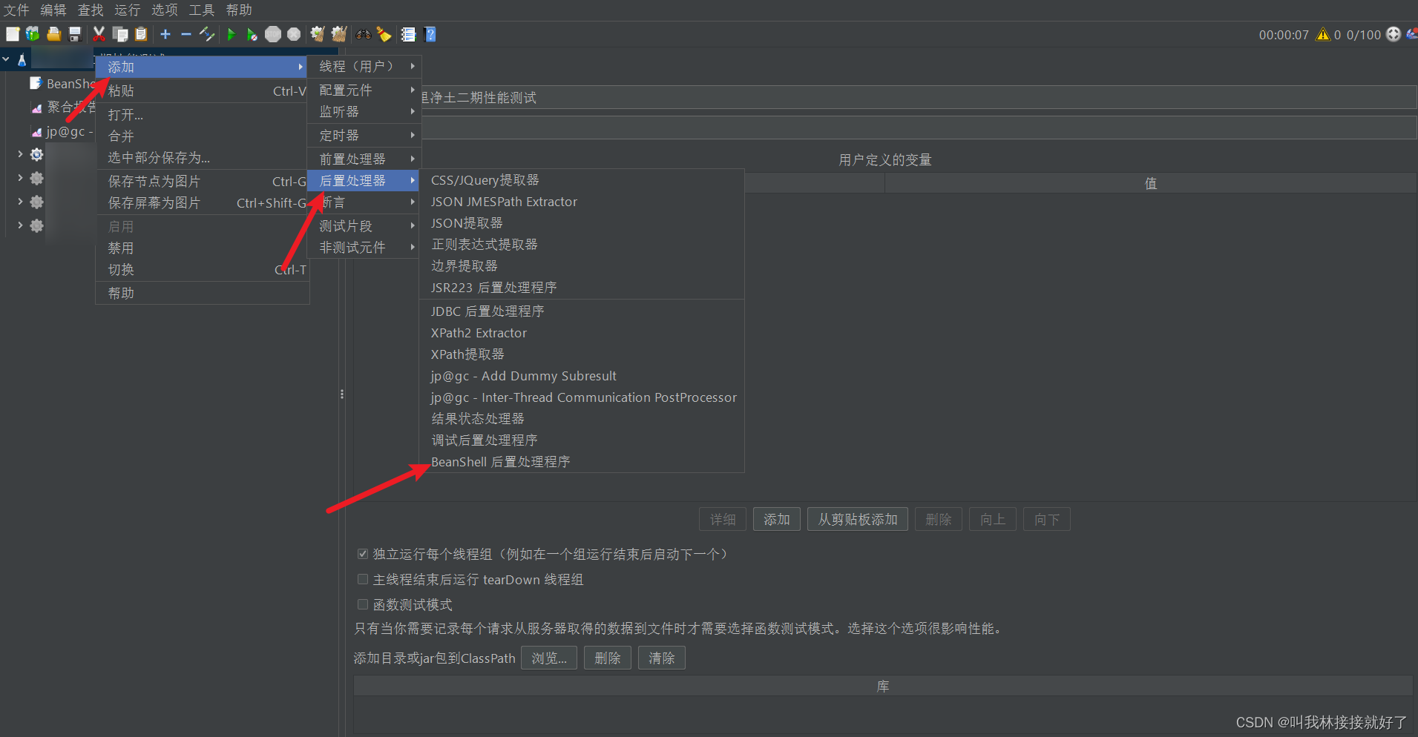This screenshot has width=1418, height=737.
Task: Click the Reset Search yellow broom icon
Action: point(384,34)
